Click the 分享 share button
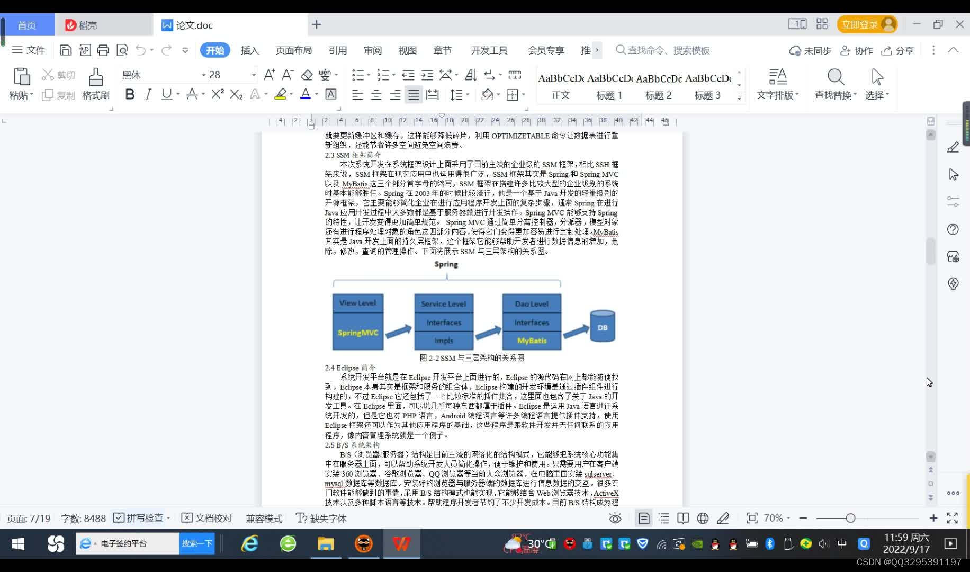The height and width of the screenshot is (572, 970). click(897, 50)
